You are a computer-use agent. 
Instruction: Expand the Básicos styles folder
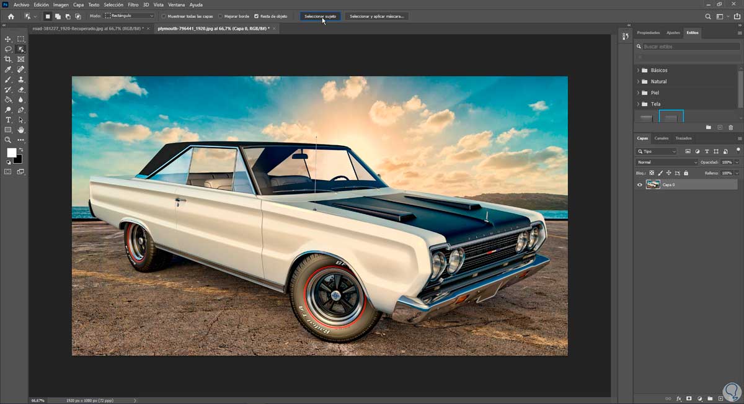pyautogui.click(x=638, y=70)
